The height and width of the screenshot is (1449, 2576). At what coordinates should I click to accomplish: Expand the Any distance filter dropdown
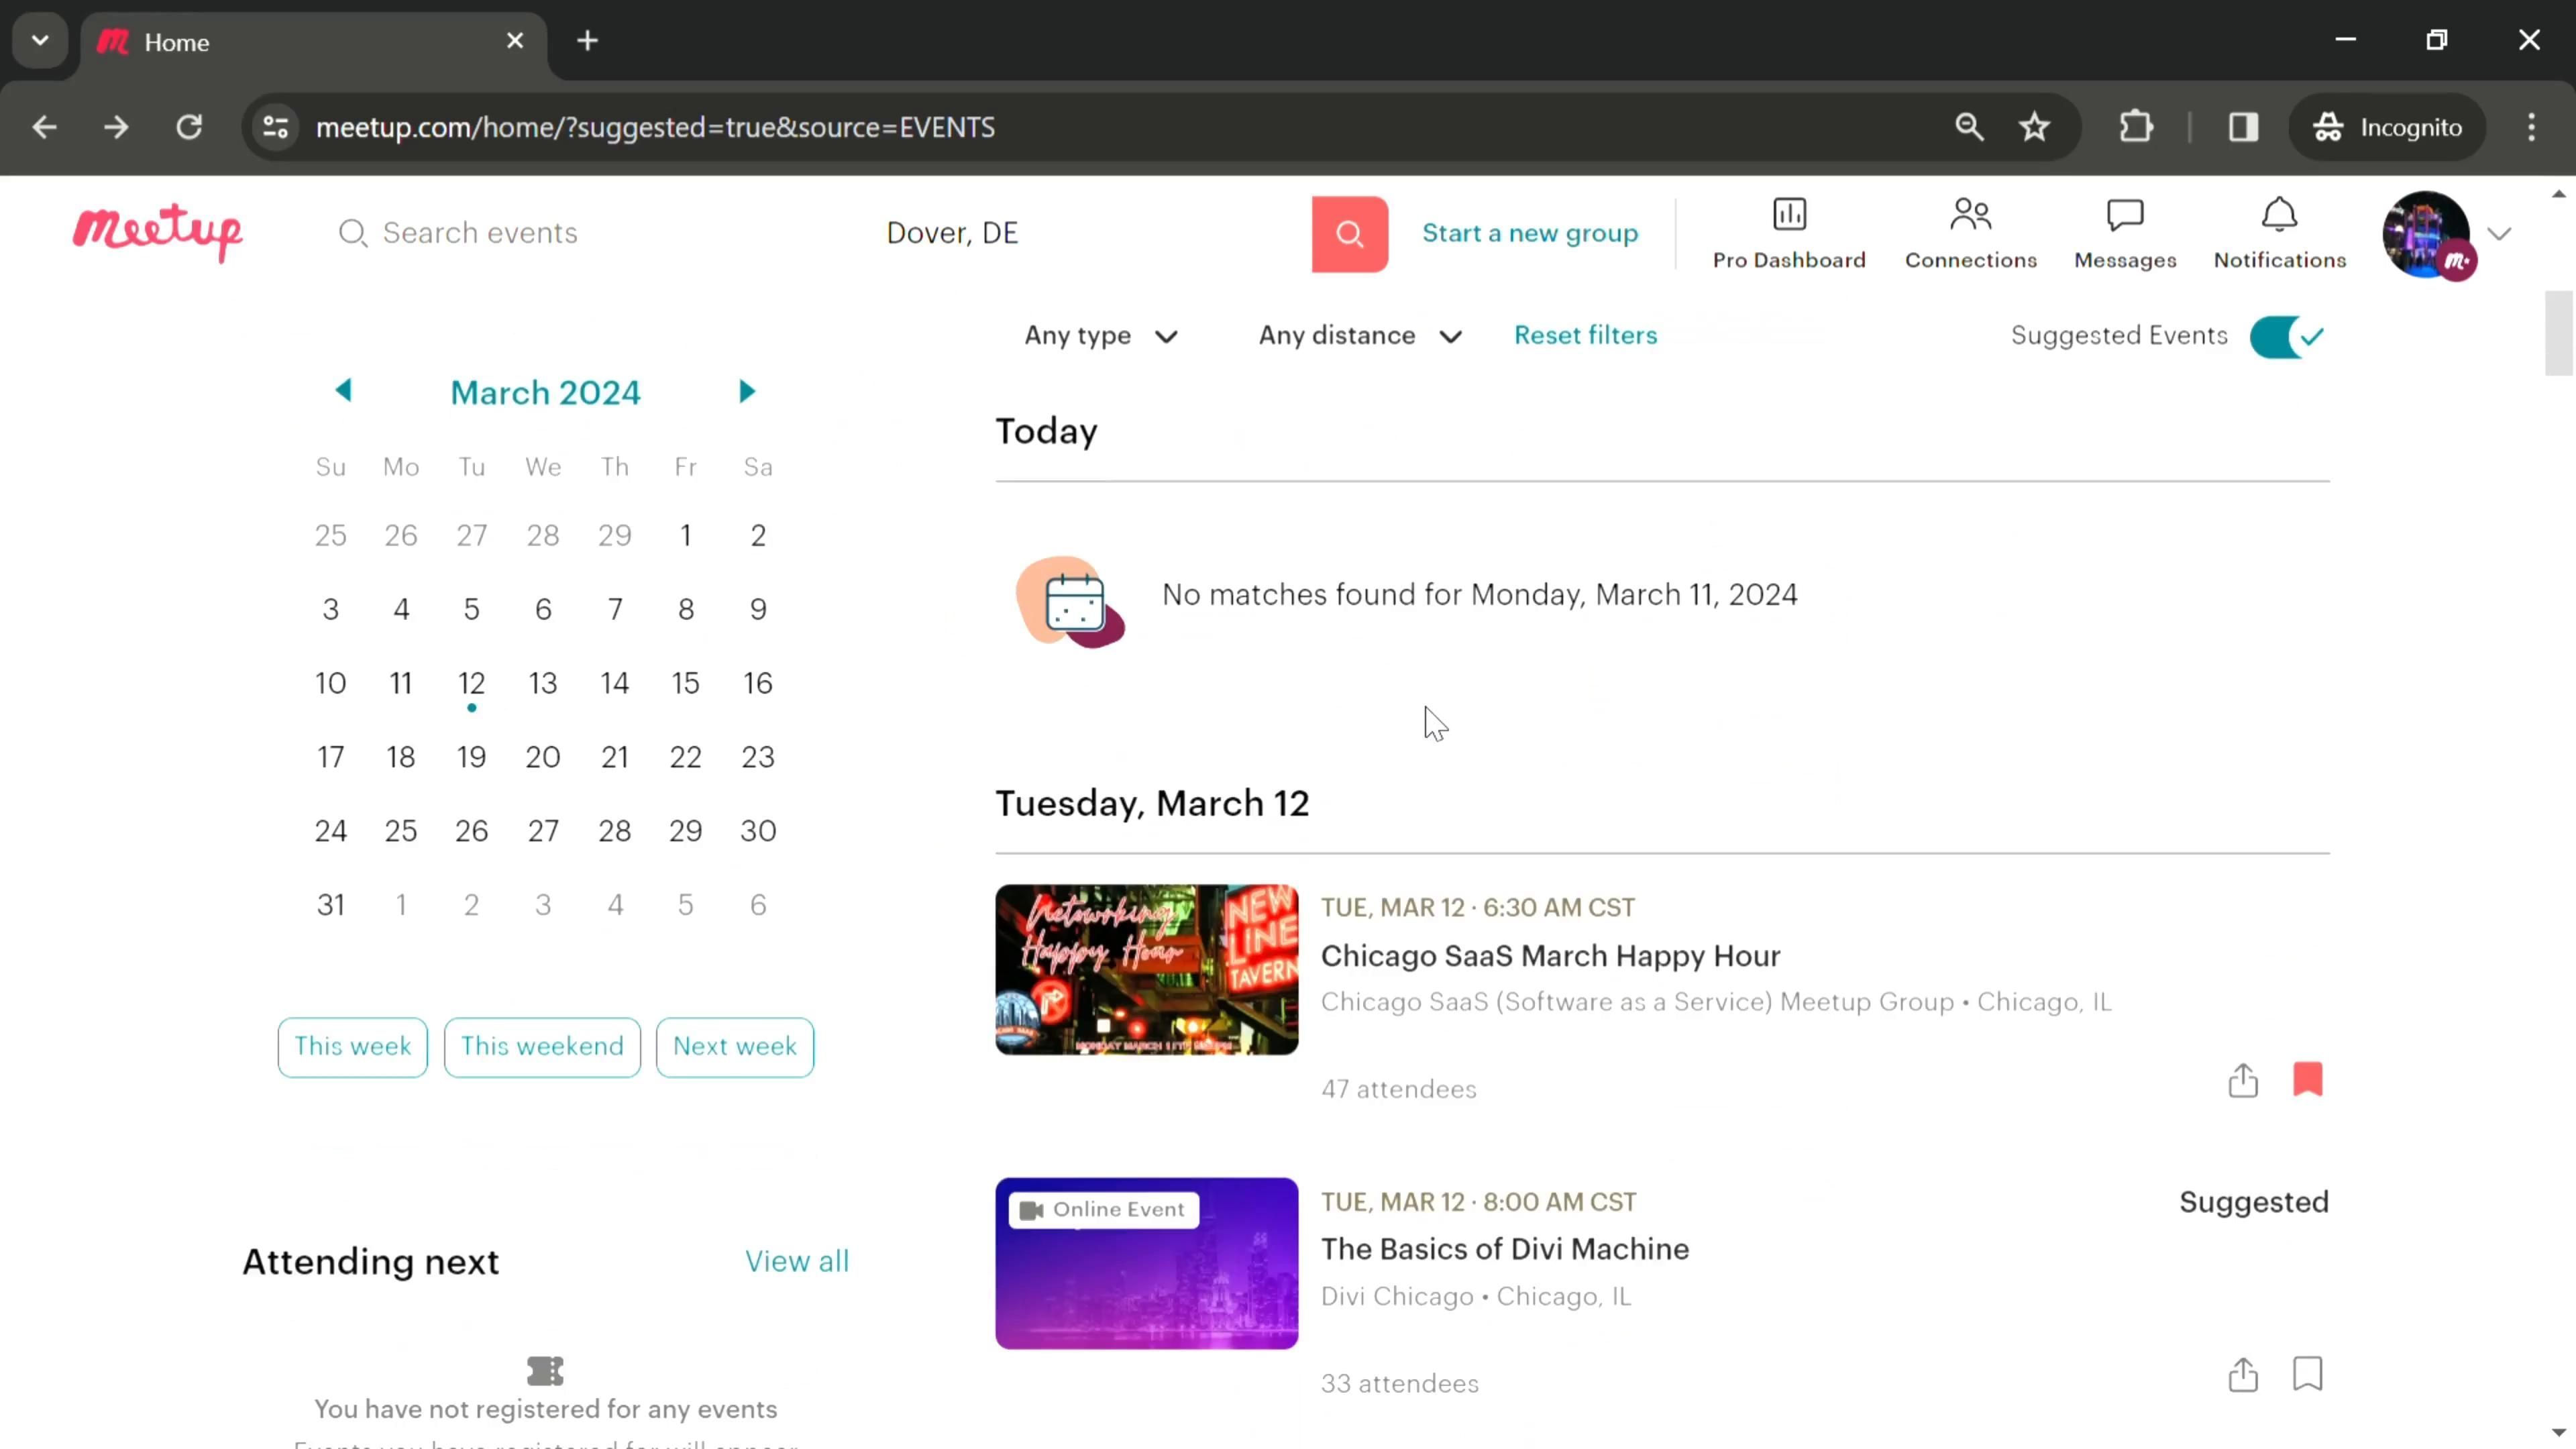[1359, 336]
